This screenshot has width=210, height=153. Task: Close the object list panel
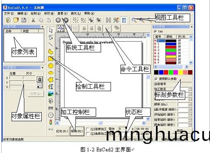[42, 27]
